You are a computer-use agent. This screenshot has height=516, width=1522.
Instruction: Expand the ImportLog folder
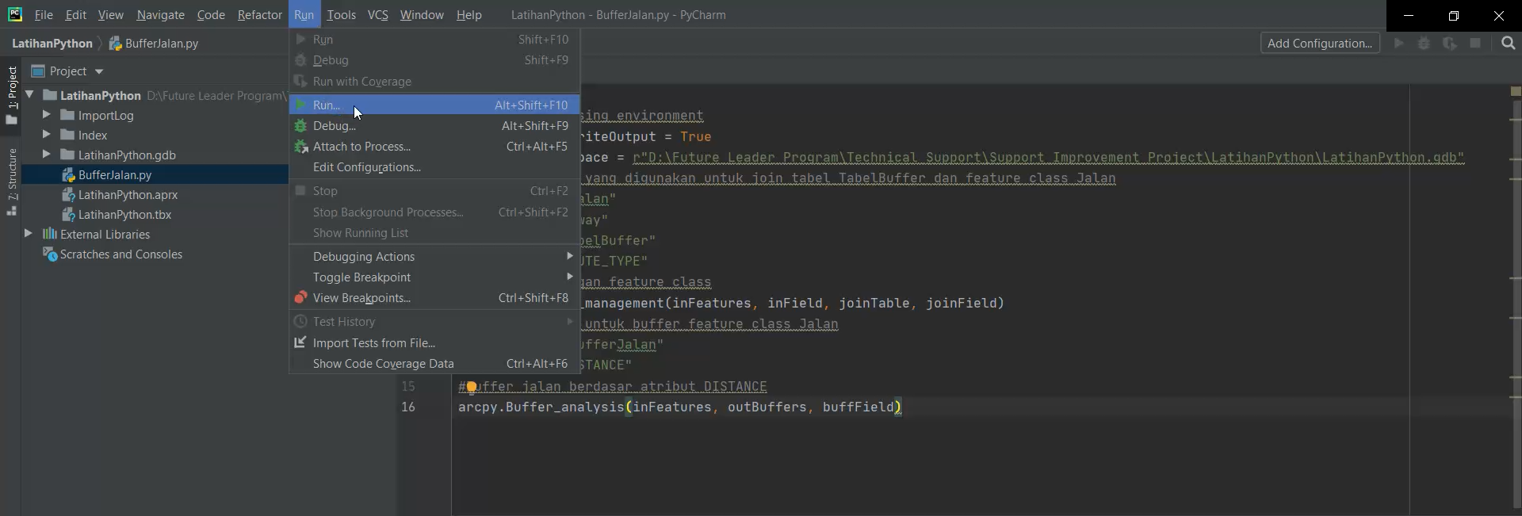pos(47,115)
